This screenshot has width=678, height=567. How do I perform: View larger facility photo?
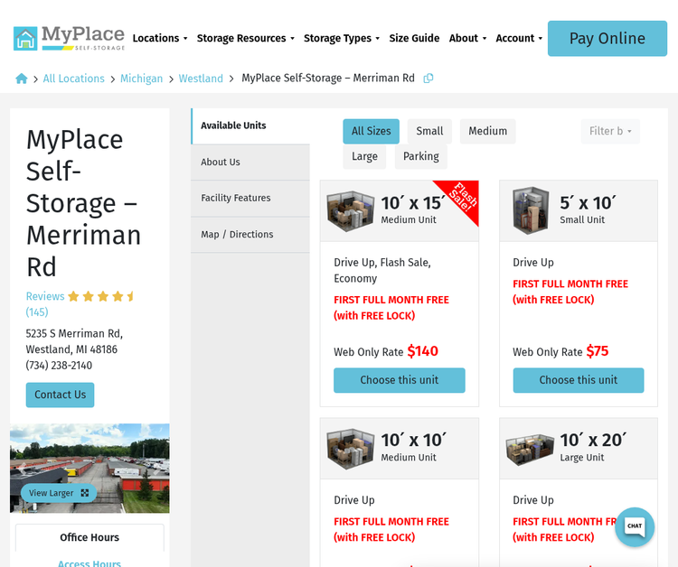[59, 493]
